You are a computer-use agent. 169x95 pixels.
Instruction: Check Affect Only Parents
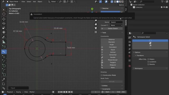[x=148, y=64]
